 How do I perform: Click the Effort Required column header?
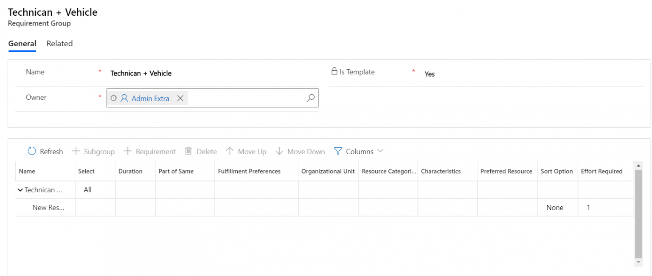(605, 171)
